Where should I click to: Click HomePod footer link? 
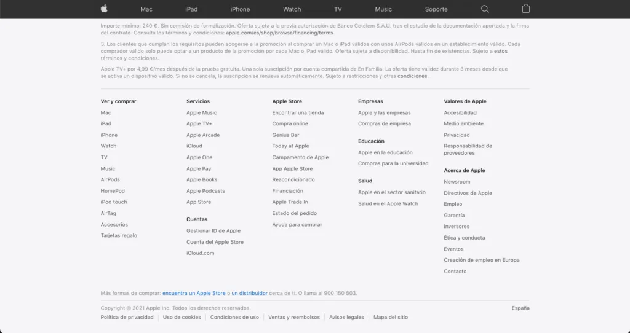(113, 191)
